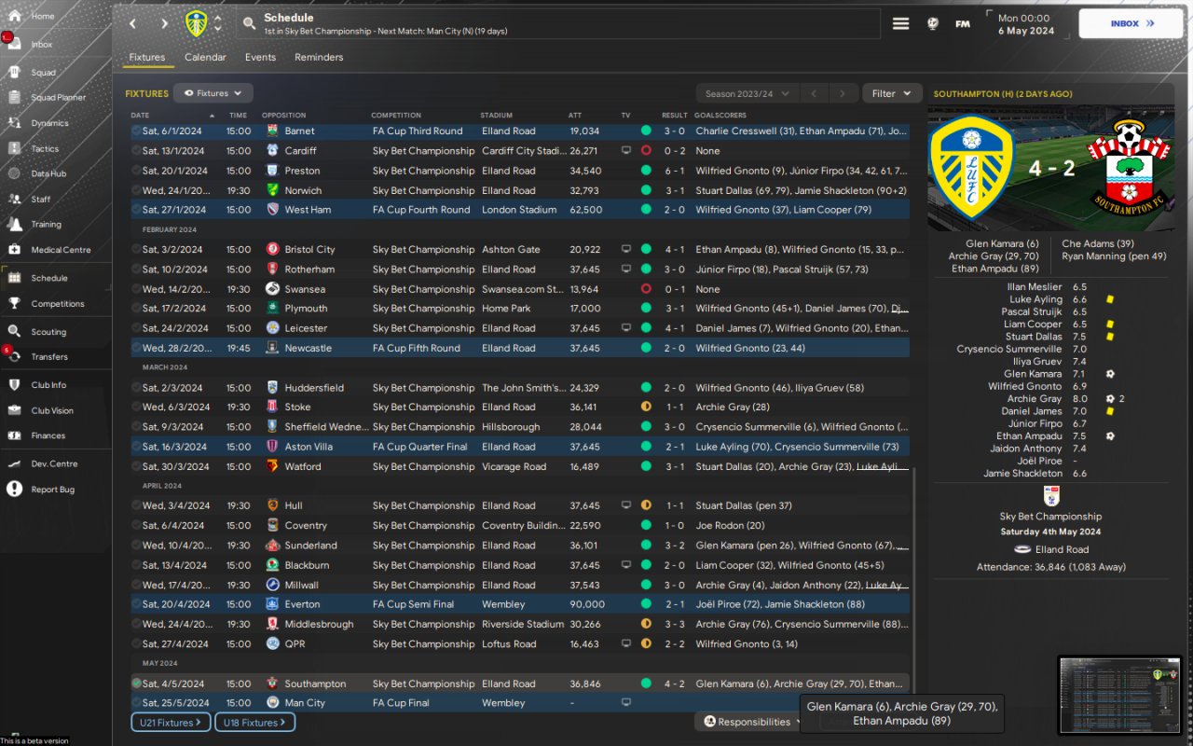
Task: Open the Tactics screen
Action: coord(45,149)
